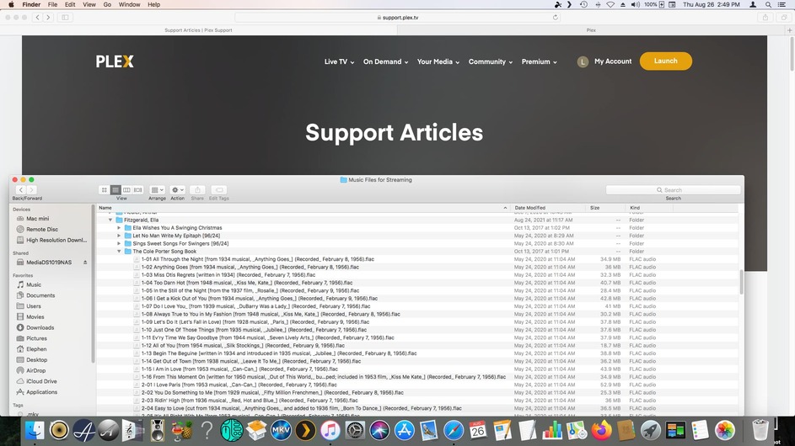Open the Music app in the dock
Screen dimensions: 795x446
[330, 431]
